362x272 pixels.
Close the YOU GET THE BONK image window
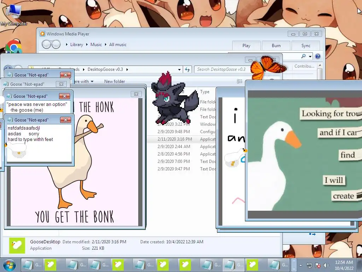tap(136, 94)
